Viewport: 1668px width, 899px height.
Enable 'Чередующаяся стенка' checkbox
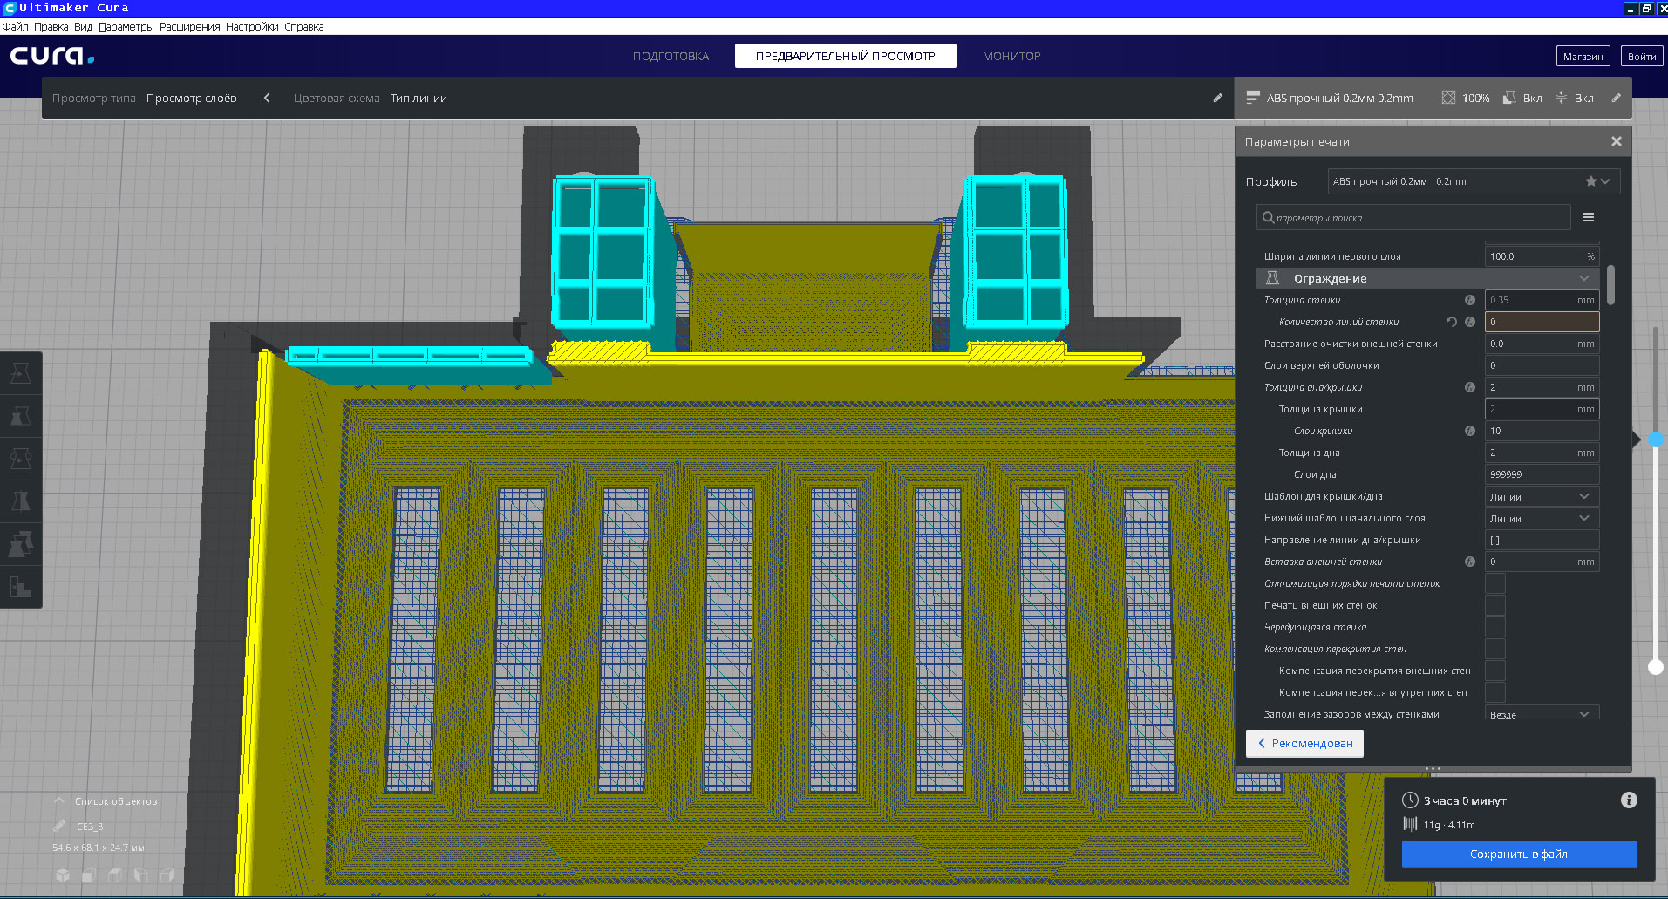tap(1494, 627)
